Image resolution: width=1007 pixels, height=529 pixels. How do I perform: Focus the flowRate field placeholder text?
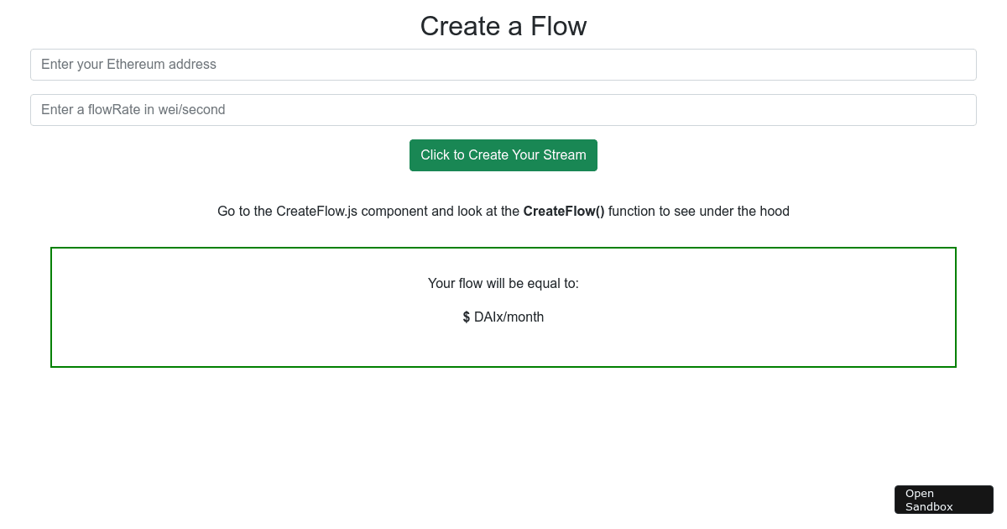[x=133, y=109]
